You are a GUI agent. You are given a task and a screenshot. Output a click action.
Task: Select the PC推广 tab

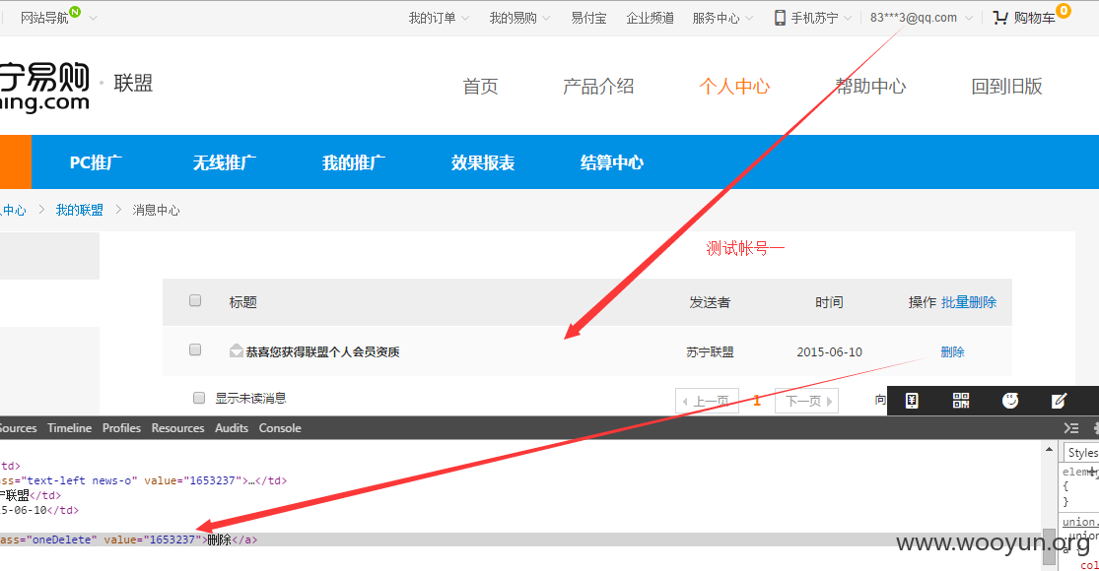pos(96,162)
